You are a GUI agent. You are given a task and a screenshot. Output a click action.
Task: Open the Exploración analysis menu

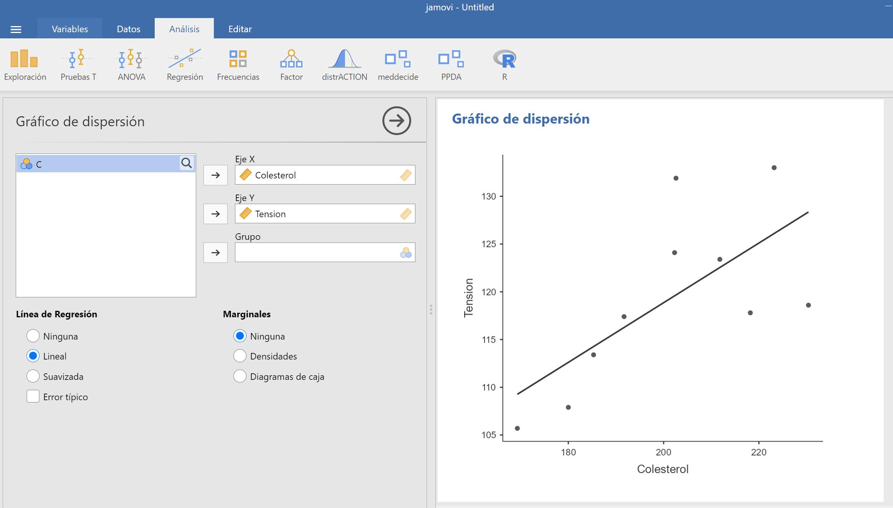[x=25, y=65]
